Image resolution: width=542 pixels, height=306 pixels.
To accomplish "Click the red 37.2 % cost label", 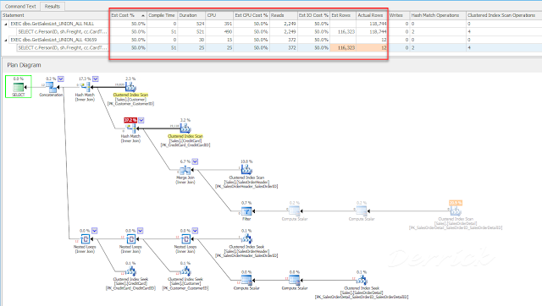I will click(x=130, y=120).
